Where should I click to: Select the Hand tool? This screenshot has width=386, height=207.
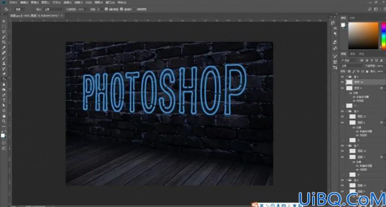[x=4, y=116]
